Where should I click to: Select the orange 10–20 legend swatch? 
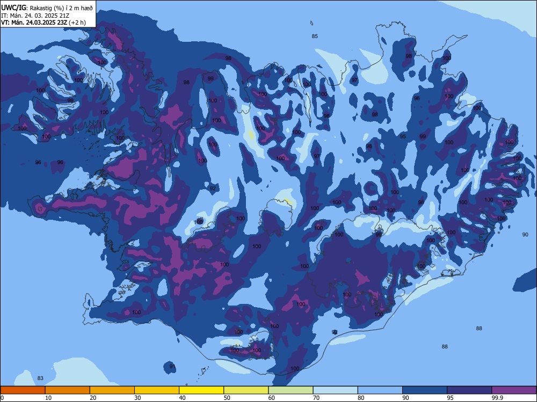coord(68,390)
